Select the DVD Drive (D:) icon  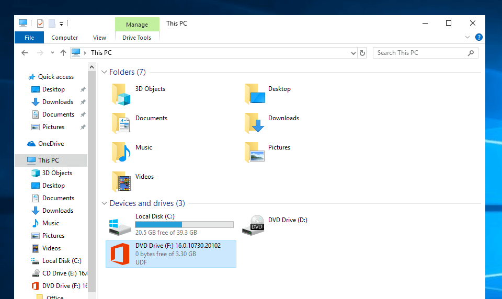click(x=253, y=225)
